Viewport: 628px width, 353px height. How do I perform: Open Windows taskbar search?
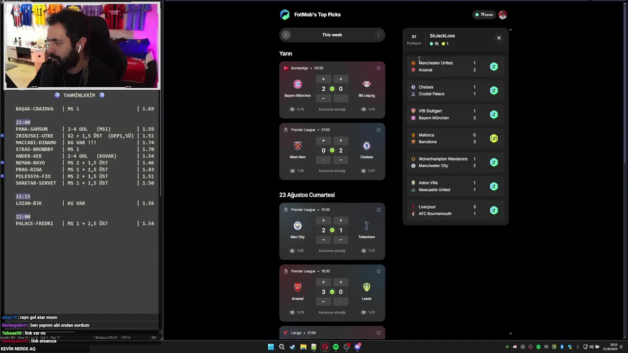click(x=282, y=347)
